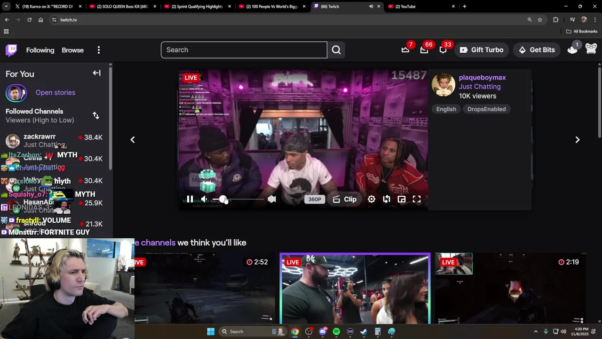This screenshot has width=602, height=339.
Task: Click the Get Bits button
Action: tap(537, 50)
